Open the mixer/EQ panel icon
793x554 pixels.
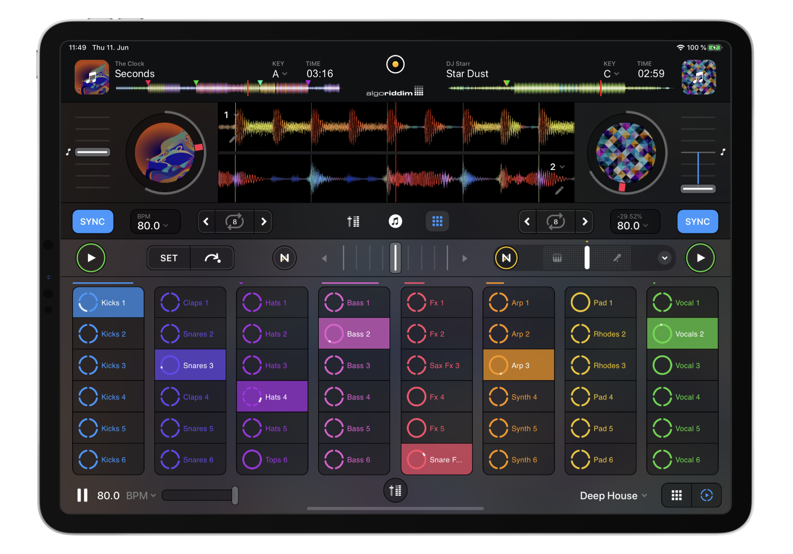coord(353,222)
